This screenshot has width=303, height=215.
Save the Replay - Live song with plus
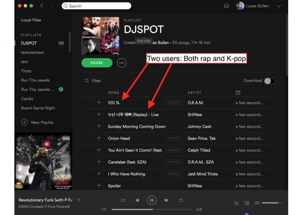coord(99,114)
